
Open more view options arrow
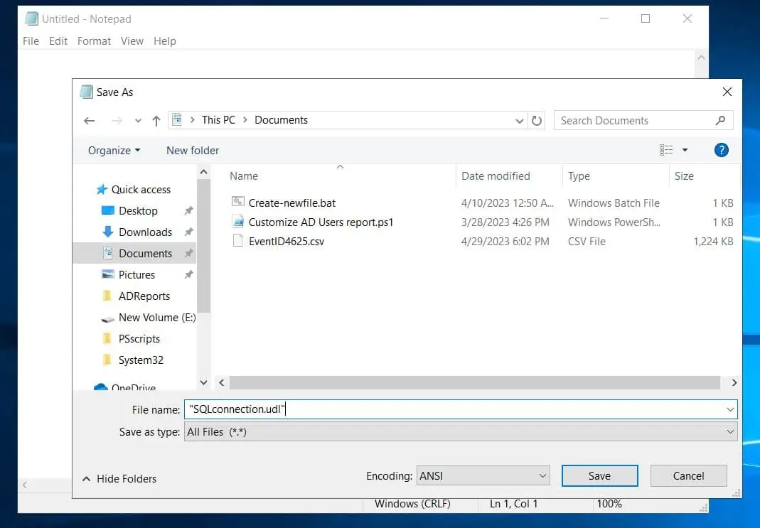click(685, 150)
